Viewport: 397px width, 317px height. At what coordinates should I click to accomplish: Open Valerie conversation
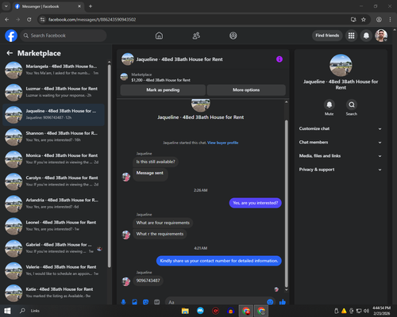click(x=53, y=271)
